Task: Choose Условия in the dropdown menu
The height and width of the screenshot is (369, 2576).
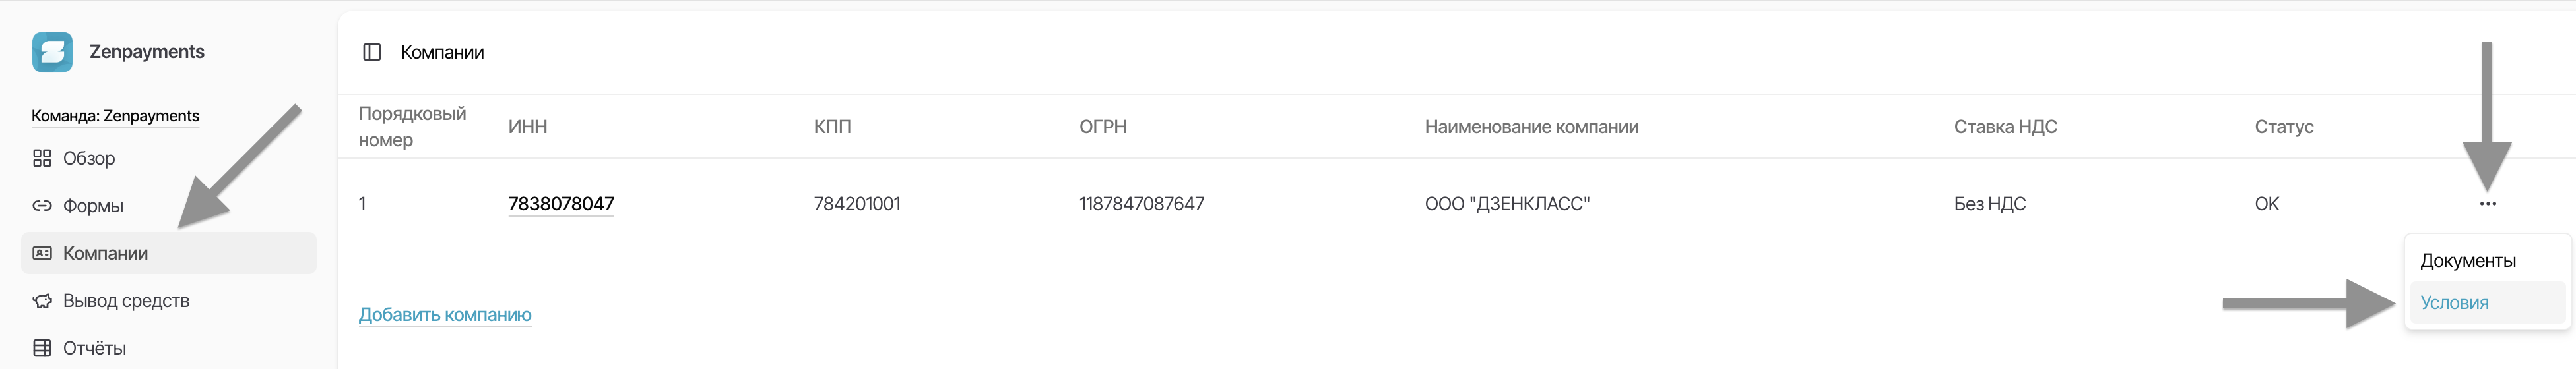Action: click(2454, 303)
